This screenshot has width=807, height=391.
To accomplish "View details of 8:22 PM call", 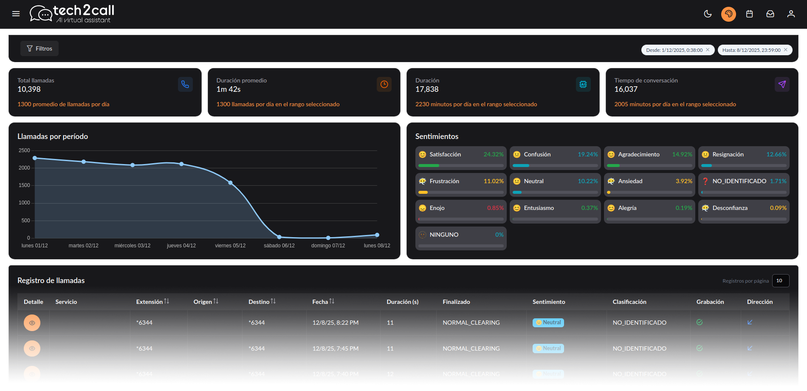I will pyautogui.click(x=32, y=323).
